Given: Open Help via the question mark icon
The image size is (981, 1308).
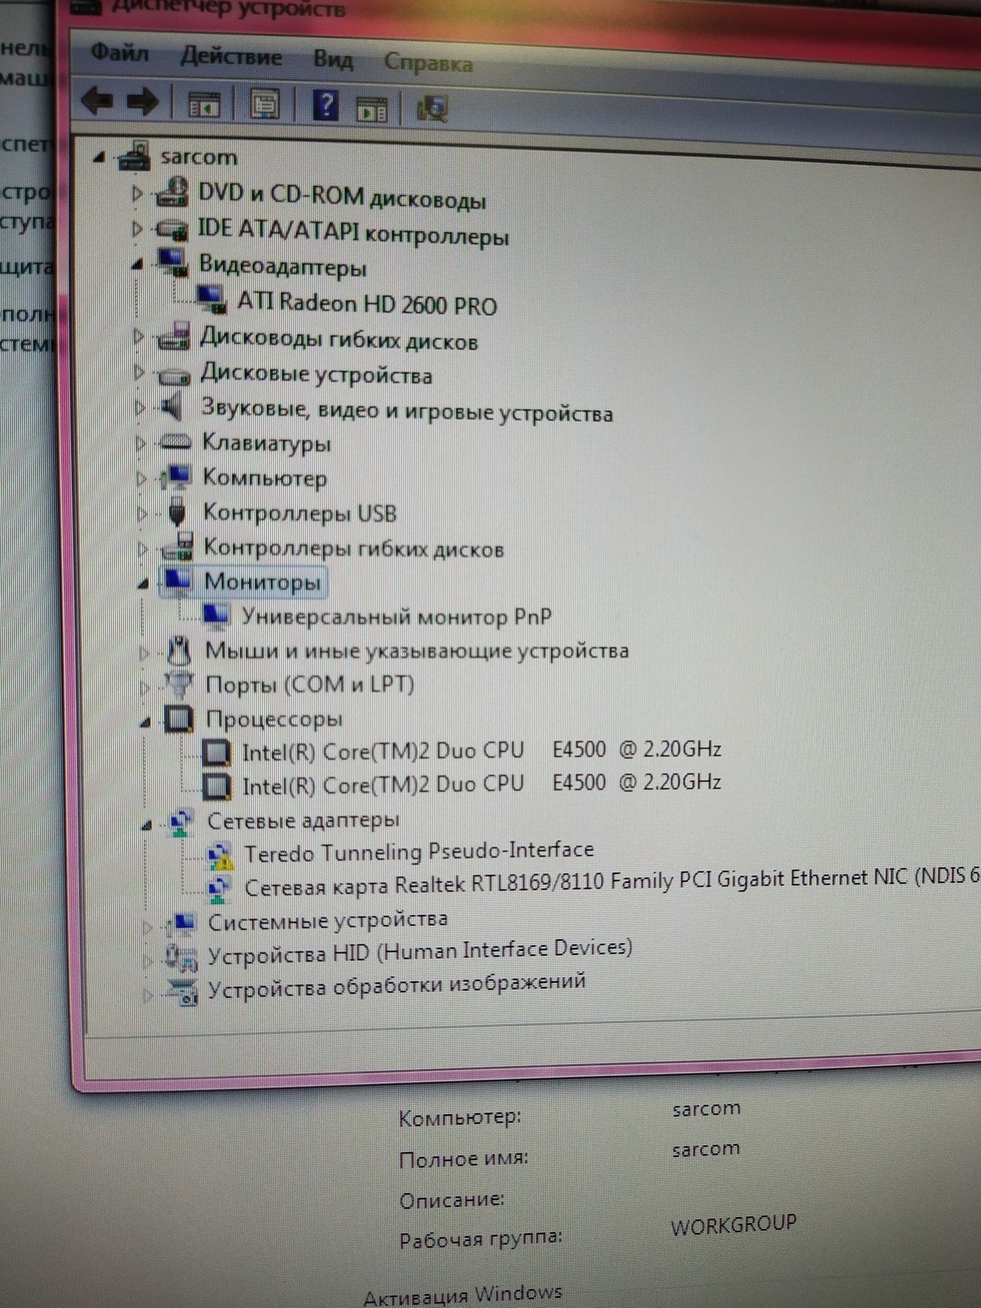Looking at the screenshot, I should pos(325,105).
